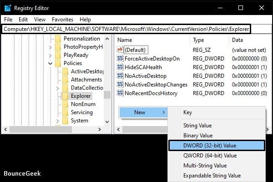Click the (Default) string value icon
Image resolution: width=273 pixels, height=182 pixels.
pyautogui.click(x=120, y=50)
